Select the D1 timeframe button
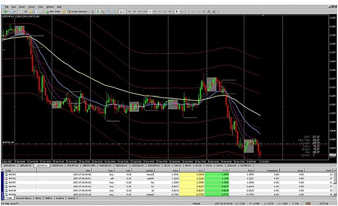The width and height of the screenshot is (338, 206). 160,11
